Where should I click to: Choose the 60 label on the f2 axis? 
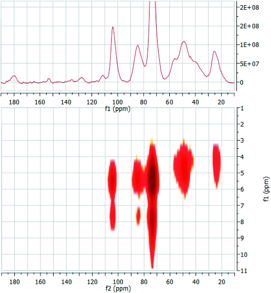(x=170, y=282)
